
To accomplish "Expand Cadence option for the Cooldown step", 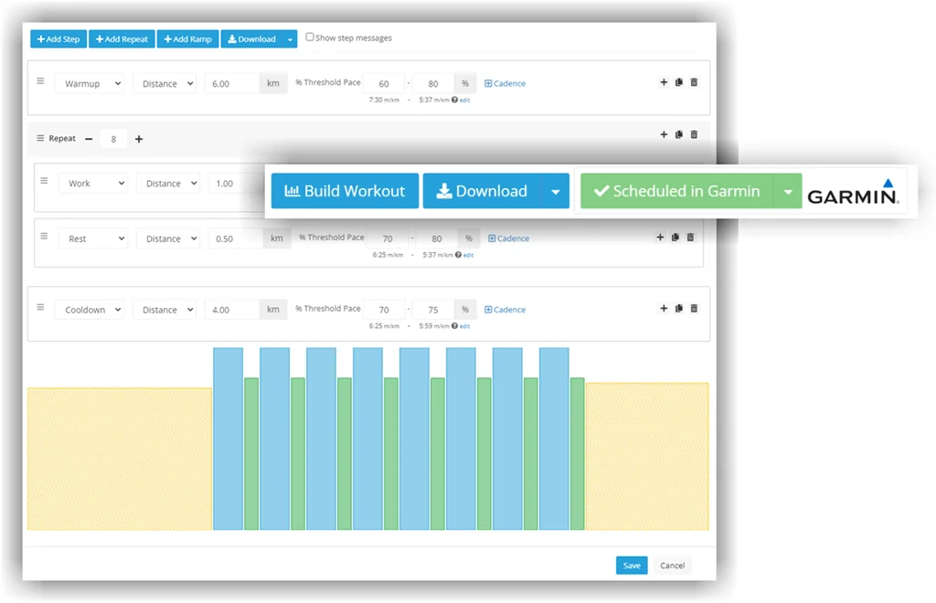I will point(505,310).
